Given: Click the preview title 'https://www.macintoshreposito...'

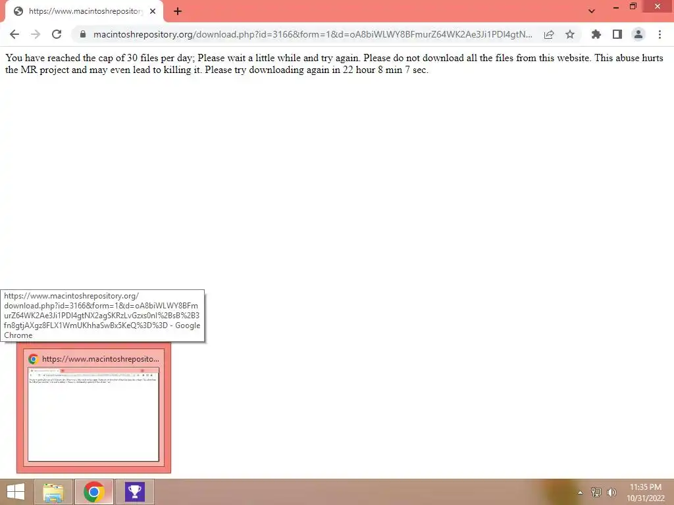Looking at the screenshot, I should tap(101, 359).
